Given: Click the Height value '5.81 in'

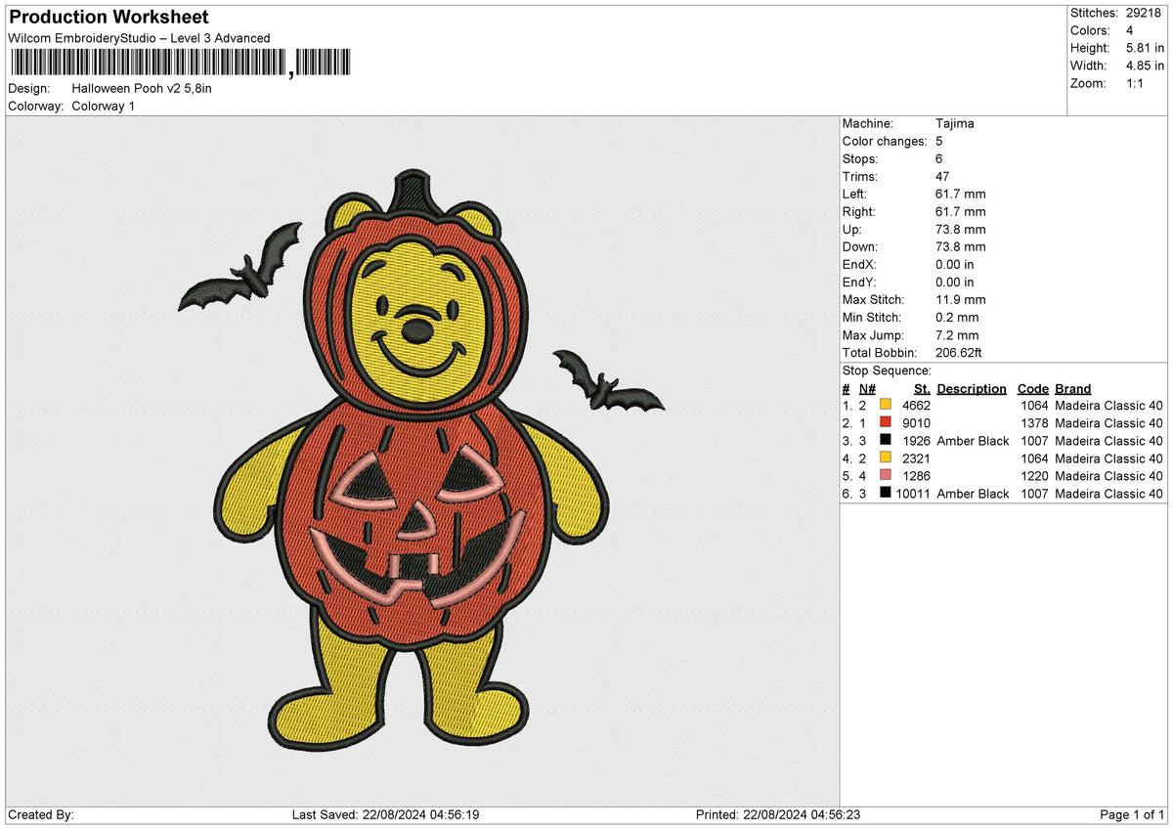Looking at the screenshot, I should tap(1144, 48).
